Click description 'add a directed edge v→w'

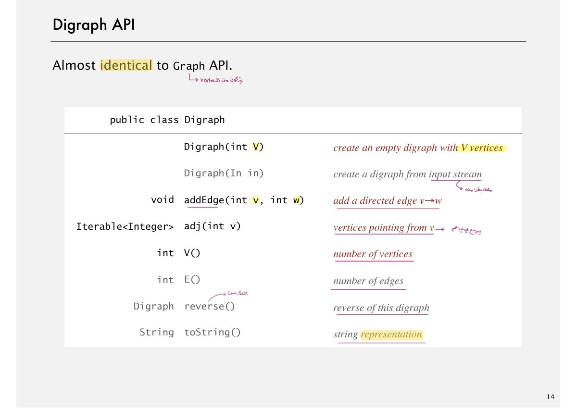point(387,201)
